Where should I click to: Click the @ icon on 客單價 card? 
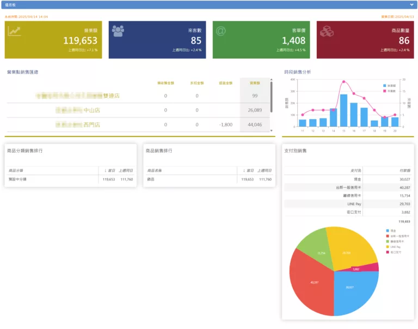[x=220, y=31]
